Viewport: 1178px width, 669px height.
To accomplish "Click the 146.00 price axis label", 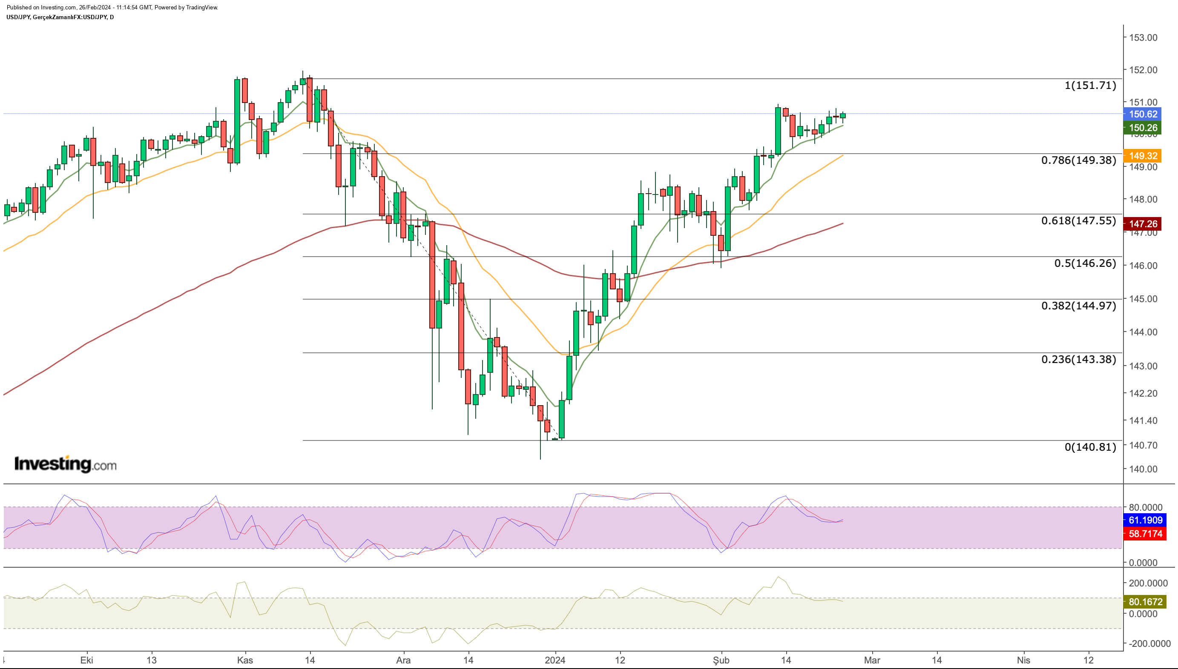I will click(x=1143, y=266).
